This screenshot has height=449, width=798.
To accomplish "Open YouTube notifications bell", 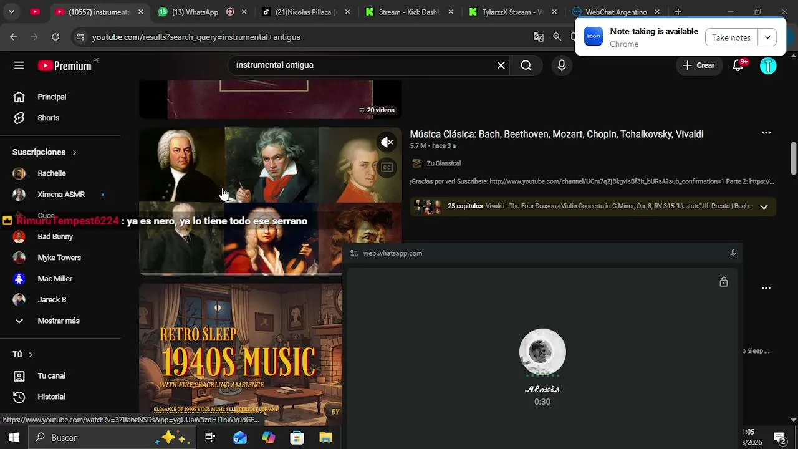I will point(738,65).
